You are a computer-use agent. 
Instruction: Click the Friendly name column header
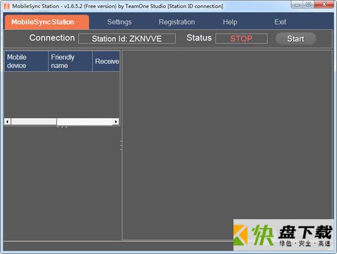click(70, 61)
